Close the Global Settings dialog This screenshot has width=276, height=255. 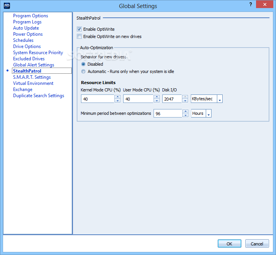pyautogui.click(x=264, y=4)
